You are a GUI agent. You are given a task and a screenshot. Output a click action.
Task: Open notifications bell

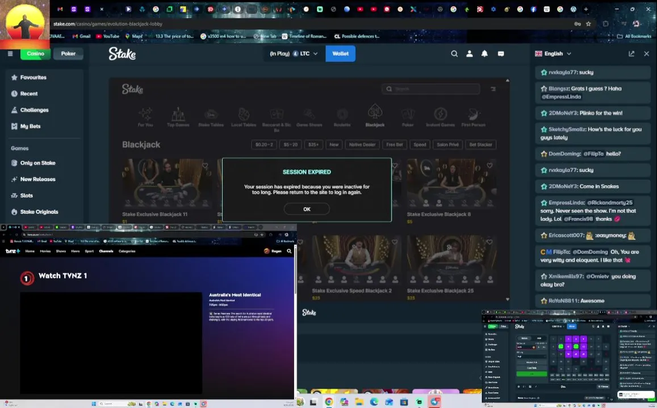(484, 53)
